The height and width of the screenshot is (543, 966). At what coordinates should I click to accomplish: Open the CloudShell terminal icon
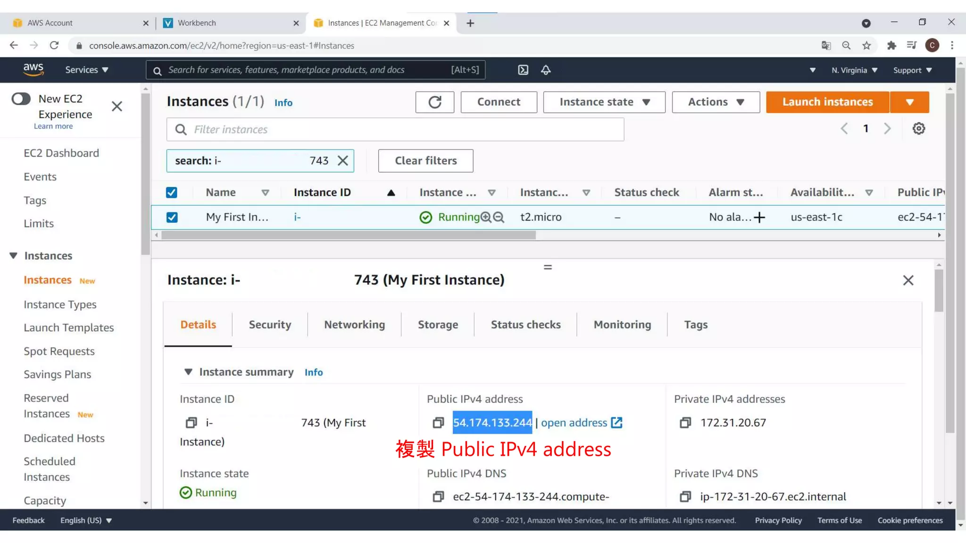click(523, 70)
